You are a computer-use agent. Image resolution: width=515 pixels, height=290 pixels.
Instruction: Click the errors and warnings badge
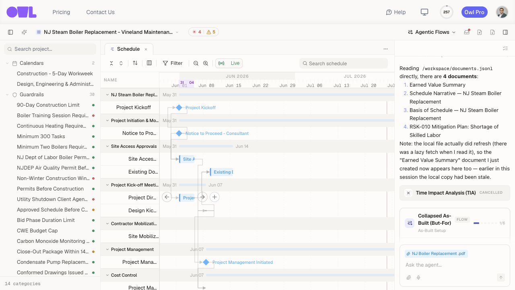tap(204, 32)
